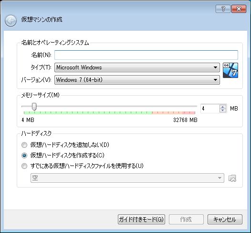Open the タイプ(T) dropdown

[x=137, y=67]
